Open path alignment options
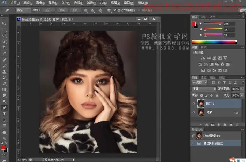246x162 pixels. tap(93, 10)
